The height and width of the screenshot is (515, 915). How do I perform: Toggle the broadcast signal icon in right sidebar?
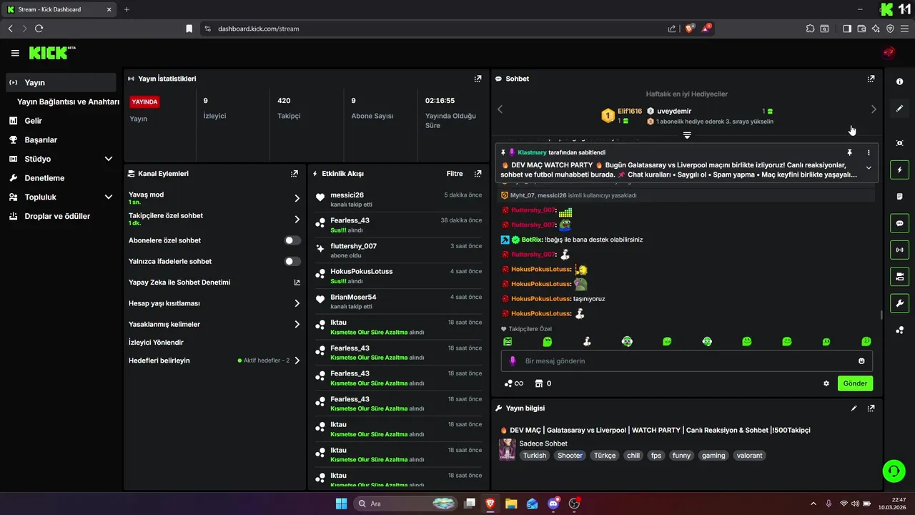pyautogui.click(x=899, y=250)
